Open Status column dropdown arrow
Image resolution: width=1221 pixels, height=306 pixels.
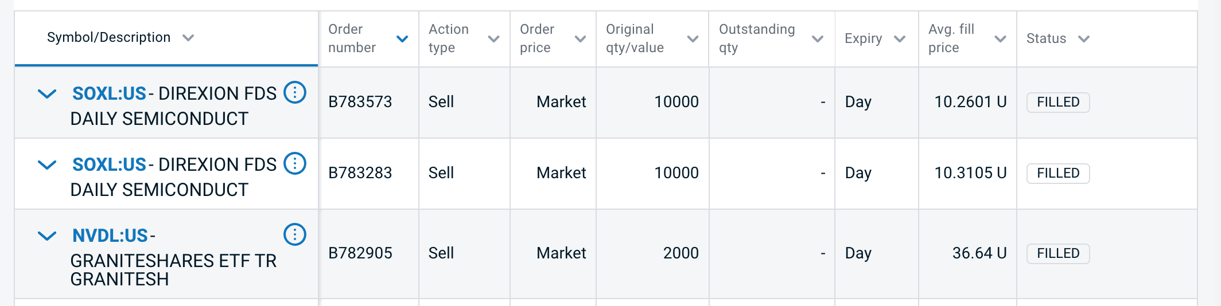1083,39
